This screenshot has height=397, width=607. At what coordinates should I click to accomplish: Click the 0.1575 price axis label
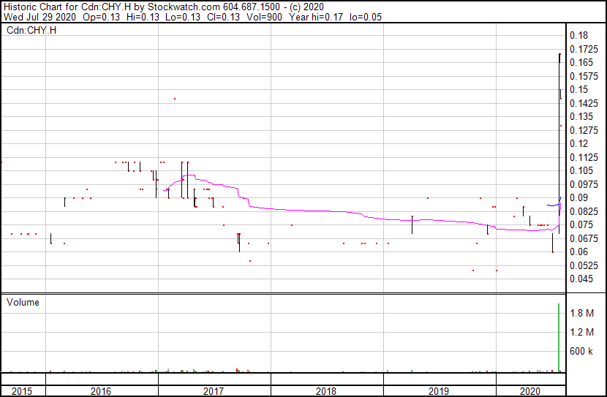(x=584, y=76)
